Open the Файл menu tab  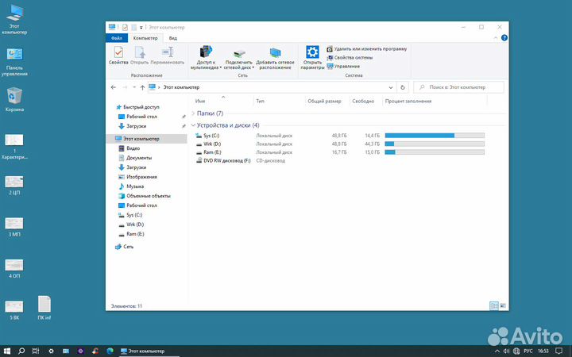pos(117,37)
